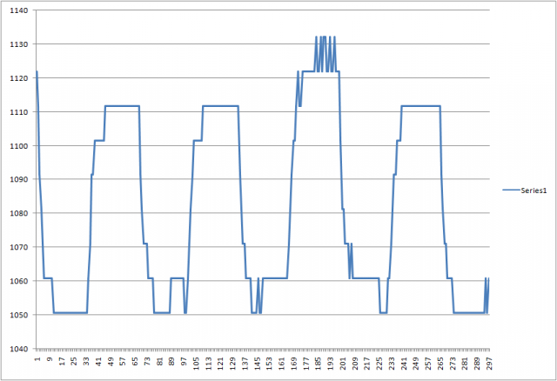Click the 1090 y-axis label

[x=18, y=180]
